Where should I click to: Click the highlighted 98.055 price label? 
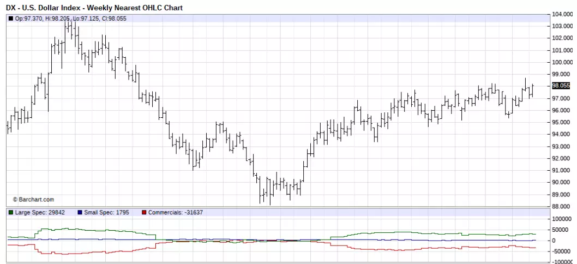click(x=561, y=86)
